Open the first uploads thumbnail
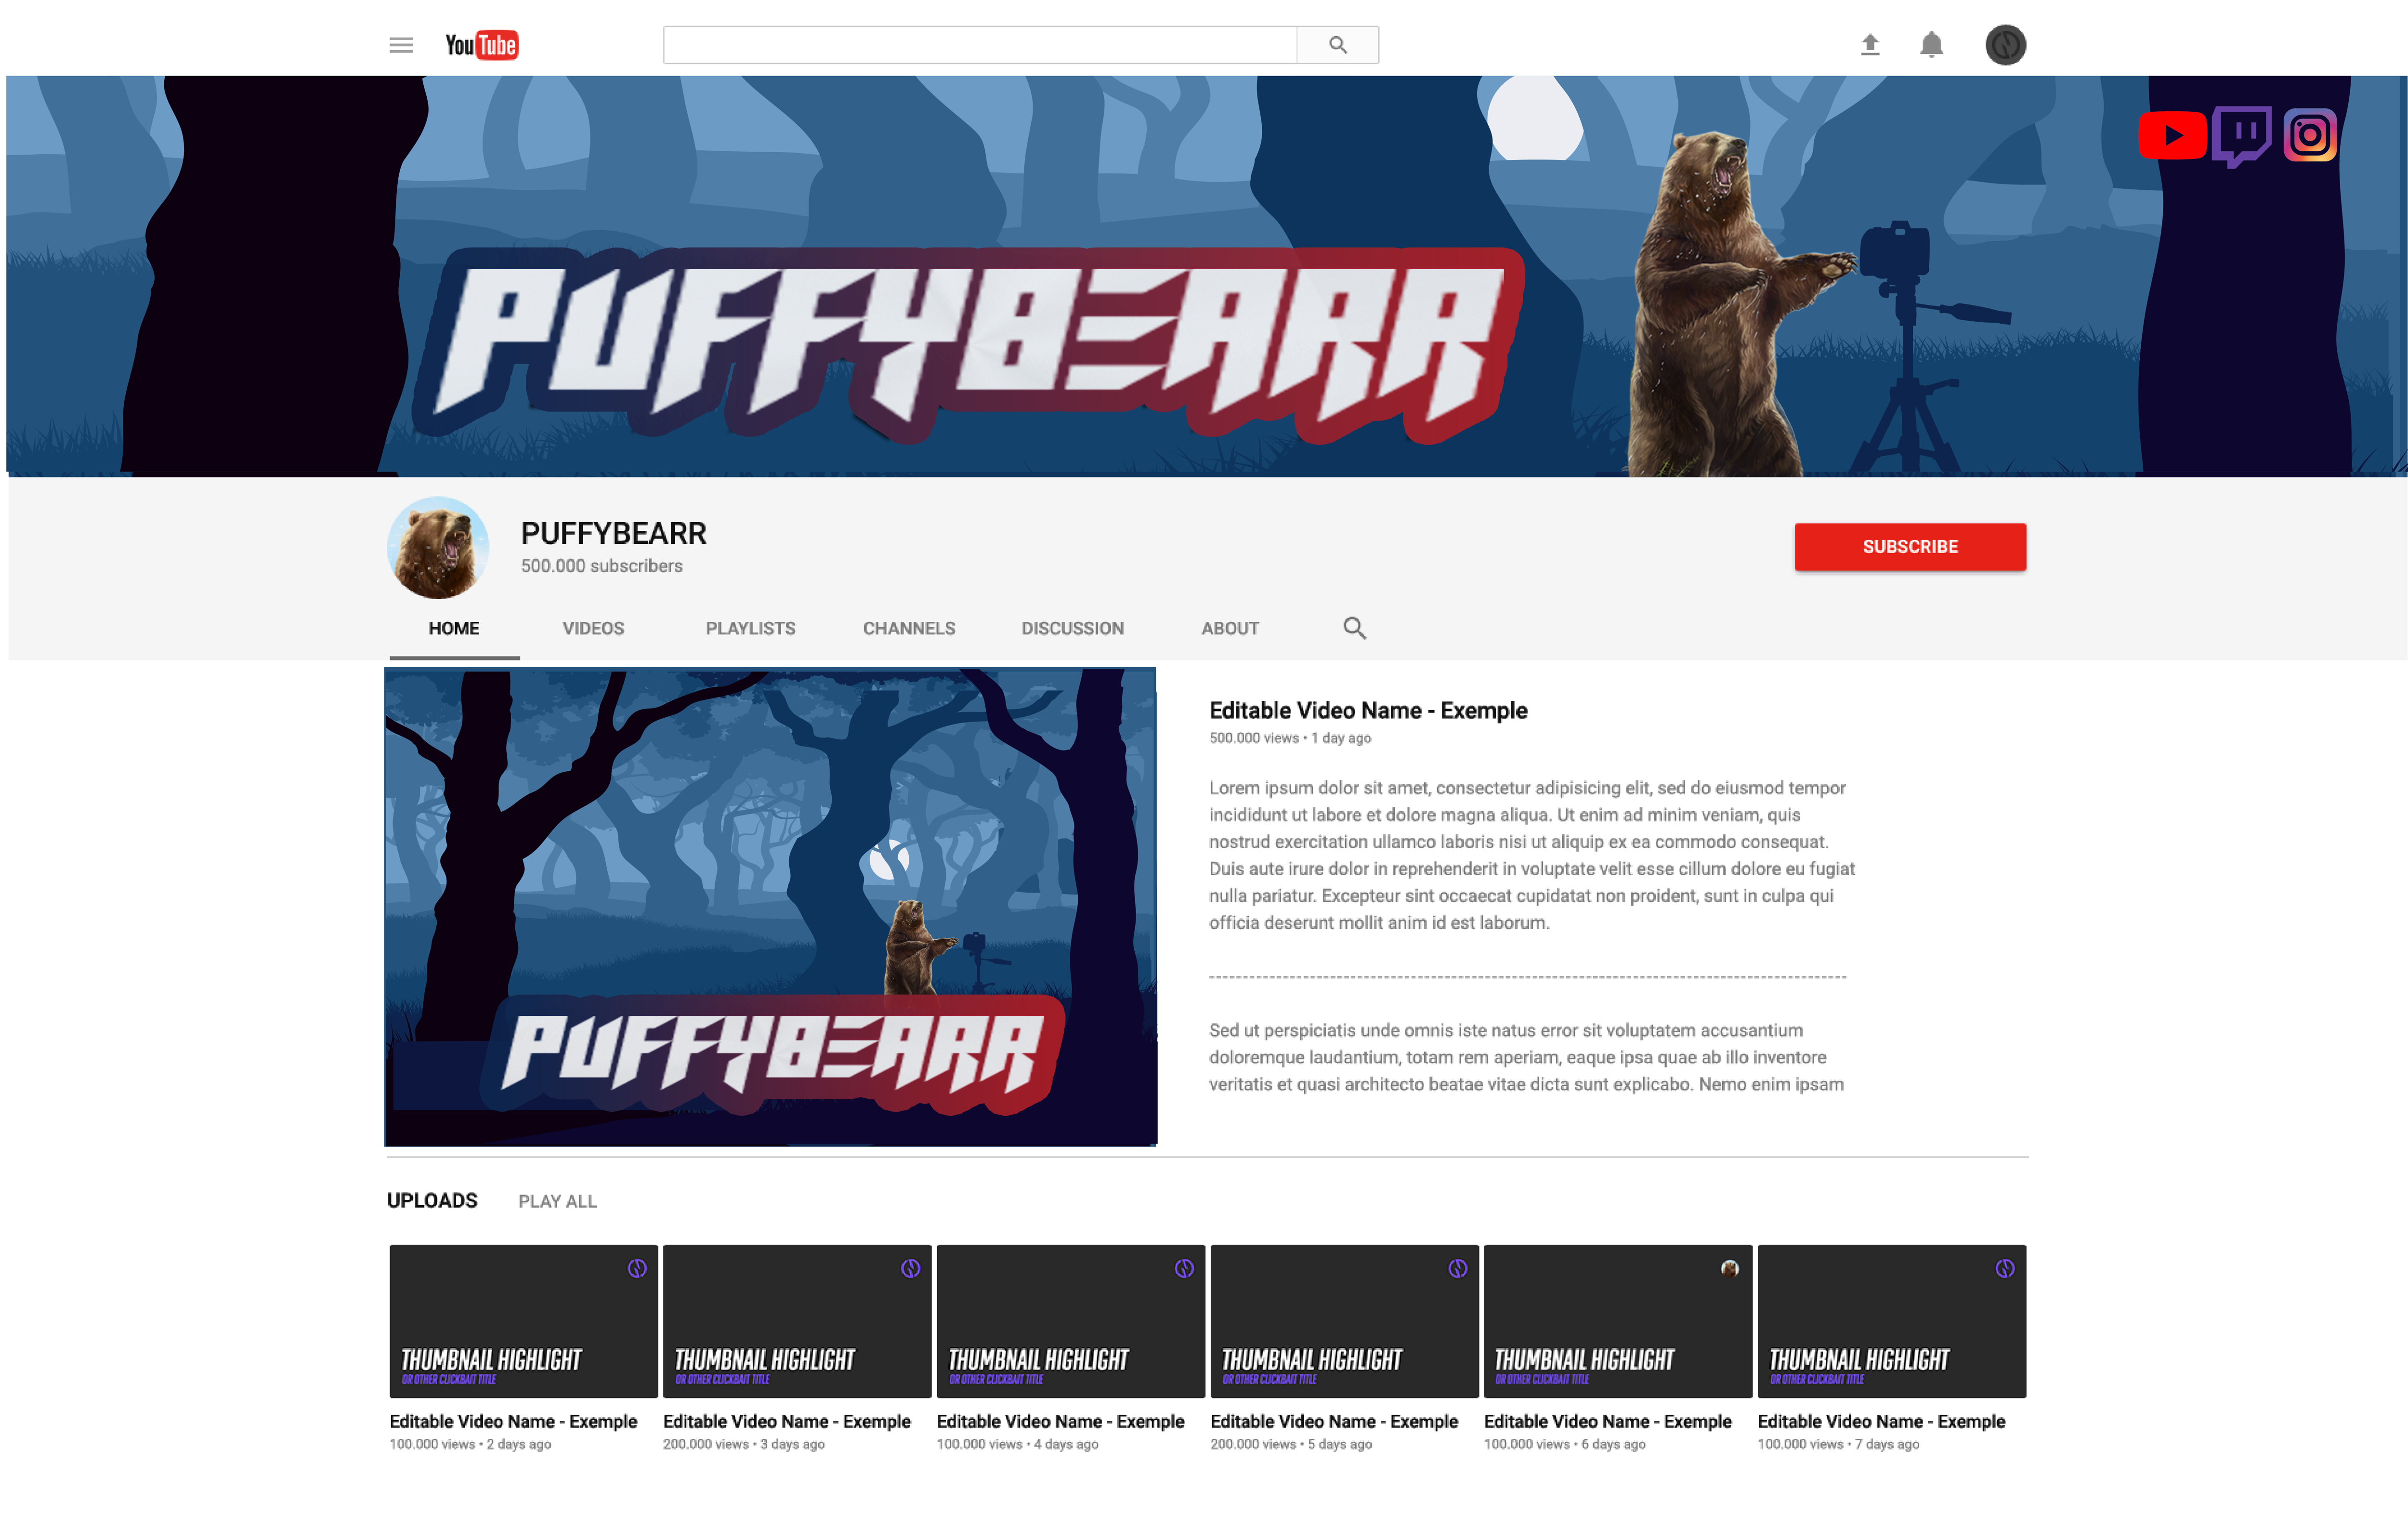The width and height of the screenshot is (2408, 1540). coord(523,1321)
